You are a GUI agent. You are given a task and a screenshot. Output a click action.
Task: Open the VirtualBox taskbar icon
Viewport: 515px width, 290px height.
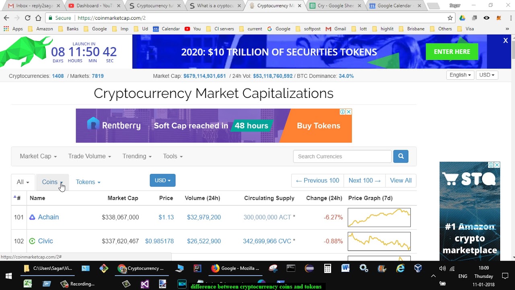pos(418,268)
